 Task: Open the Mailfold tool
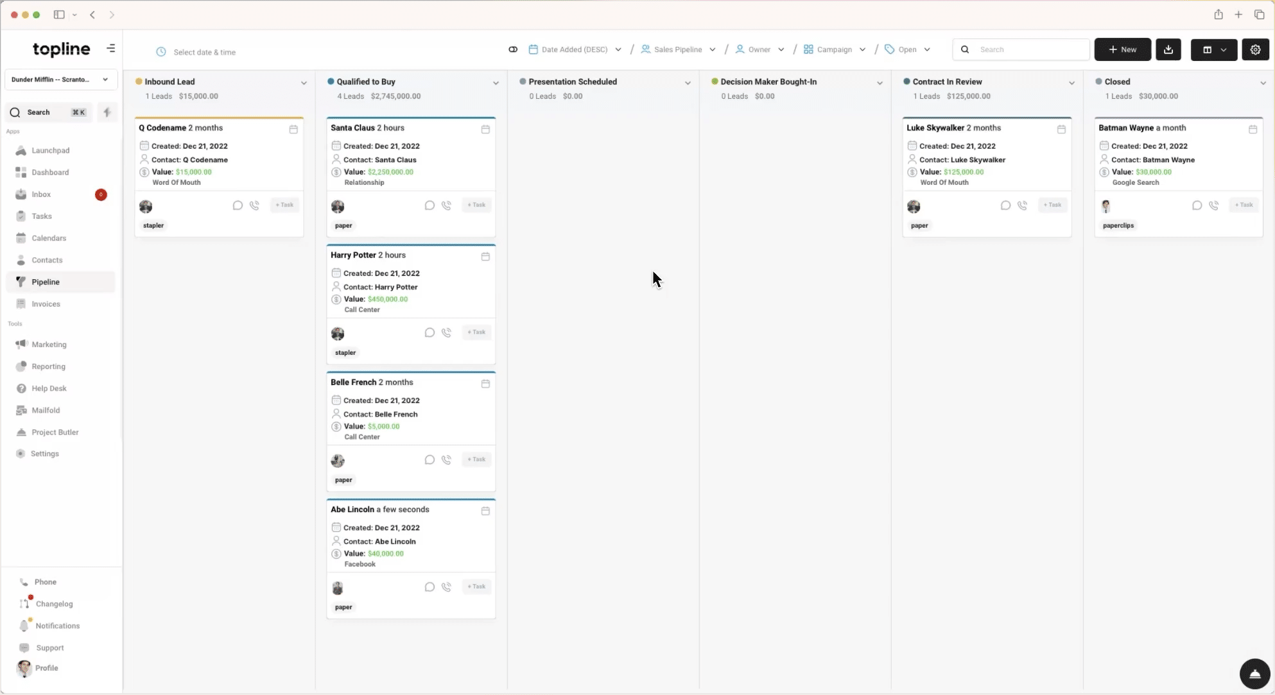click(x=46, y=410)
